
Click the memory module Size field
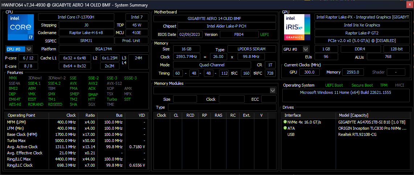pyautogui.click(x=185, y=99)
